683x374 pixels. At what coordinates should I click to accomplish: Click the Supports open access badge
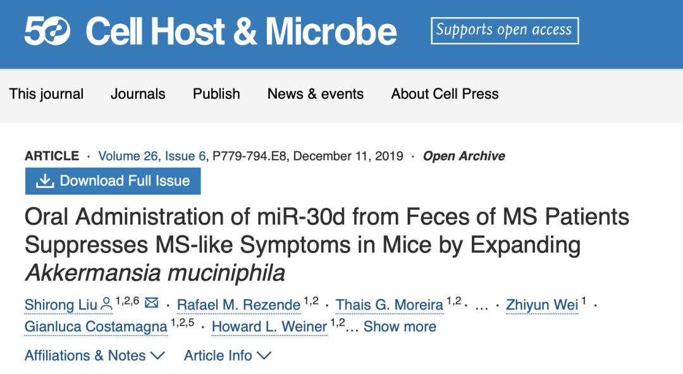tap(505, 30)
